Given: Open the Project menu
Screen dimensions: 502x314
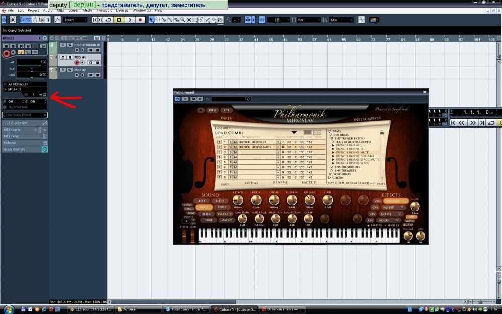Looking at the screenshot, I should [x=33, y=10].
